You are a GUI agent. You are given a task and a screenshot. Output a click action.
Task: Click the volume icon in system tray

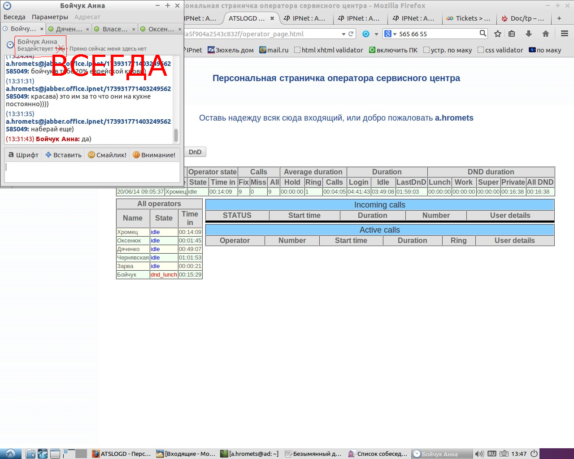point(479,454)
